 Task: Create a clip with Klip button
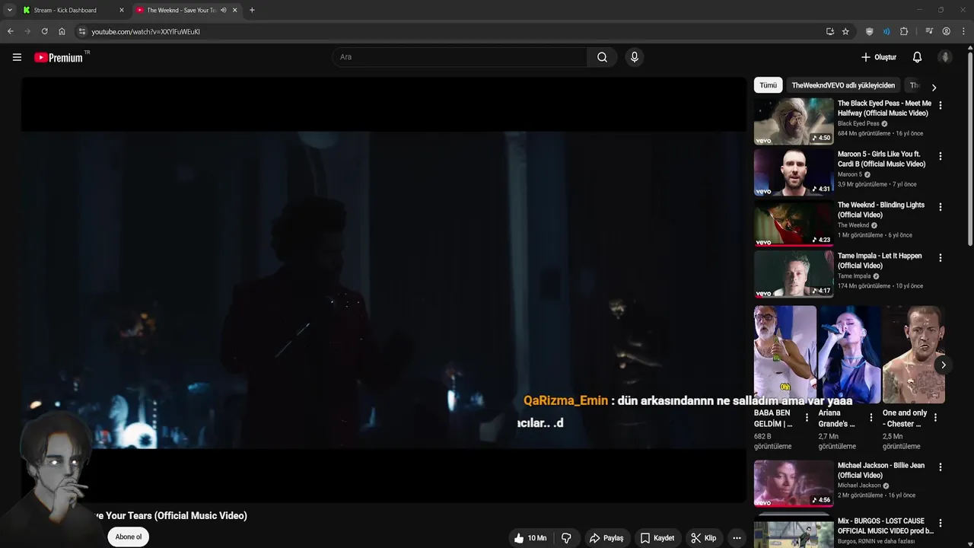(x=703, y=538)
